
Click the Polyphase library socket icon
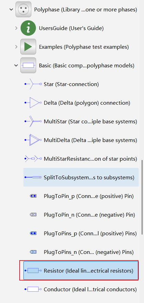[x=23, y=9]
